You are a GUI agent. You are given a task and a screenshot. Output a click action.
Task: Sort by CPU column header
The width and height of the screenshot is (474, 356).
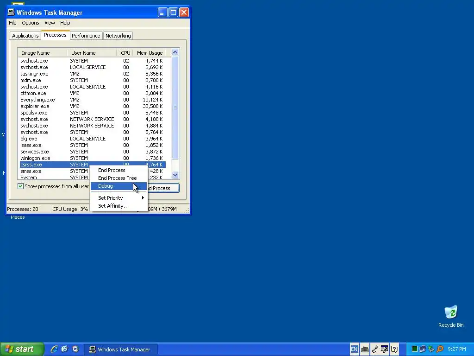click(x=125, y=53)
